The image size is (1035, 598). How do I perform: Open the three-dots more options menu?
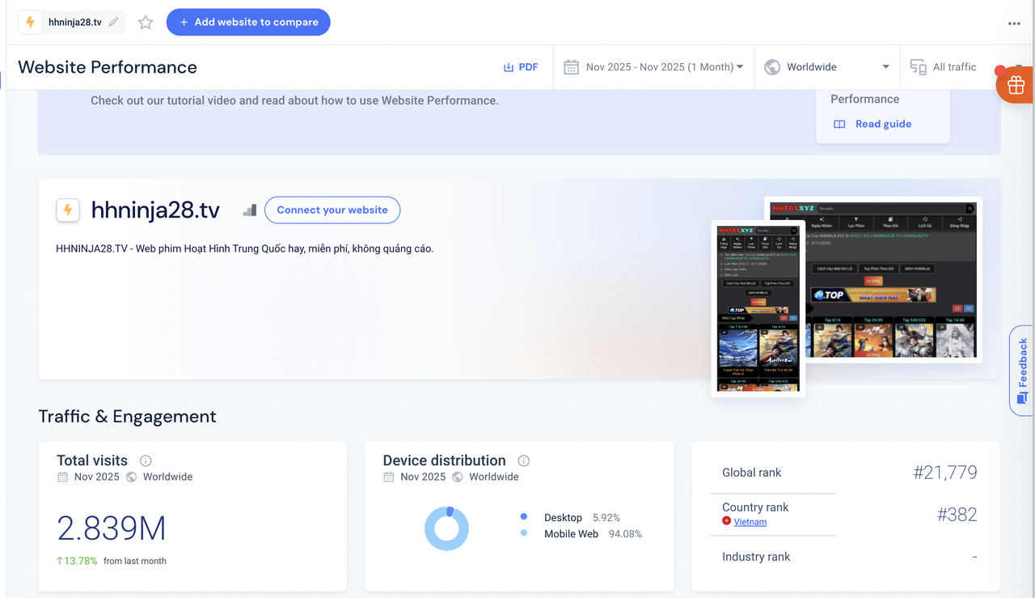(1014, 23)
